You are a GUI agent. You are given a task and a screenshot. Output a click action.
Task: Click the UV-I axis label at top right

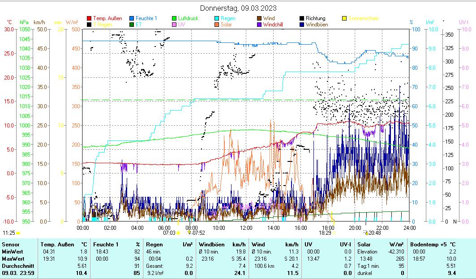click(463, 22)
